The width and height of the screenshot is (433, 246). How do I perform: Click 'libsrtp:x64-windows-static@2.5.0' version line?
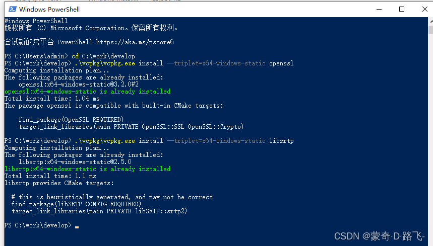click(75, 161)
